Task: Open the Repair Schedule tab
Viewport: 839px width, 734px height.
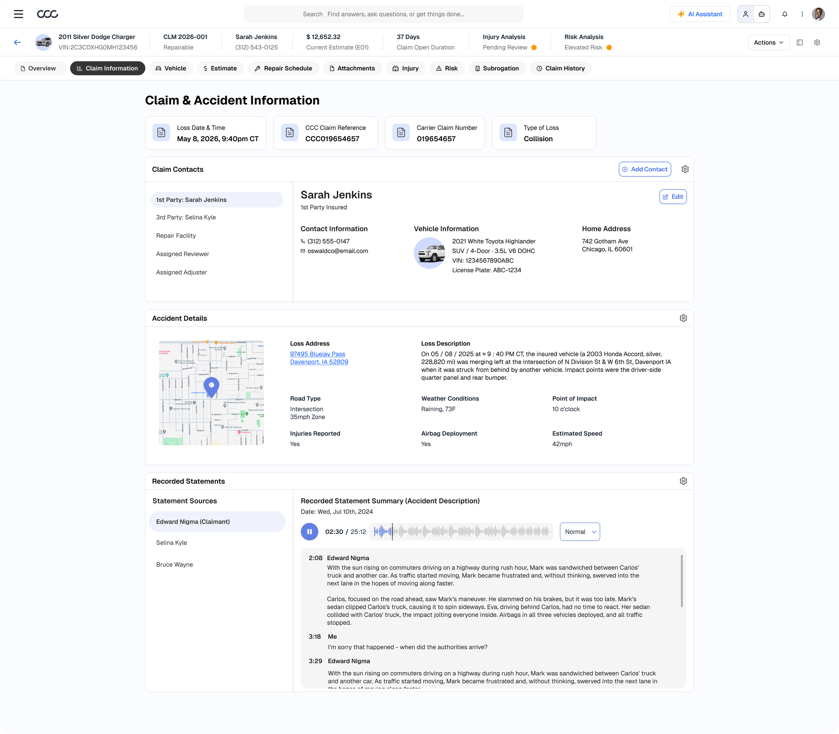Action: point(283,68)
